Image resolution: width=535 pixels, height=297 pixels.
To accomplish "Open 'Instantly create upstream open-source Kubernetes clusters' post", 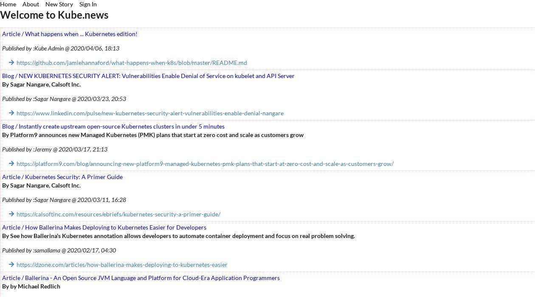I will click(113, 126).
